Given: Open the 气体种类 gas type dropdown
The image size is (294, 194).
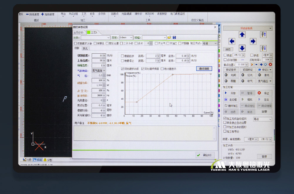Looking at the screenshot, I should point(99,70).
